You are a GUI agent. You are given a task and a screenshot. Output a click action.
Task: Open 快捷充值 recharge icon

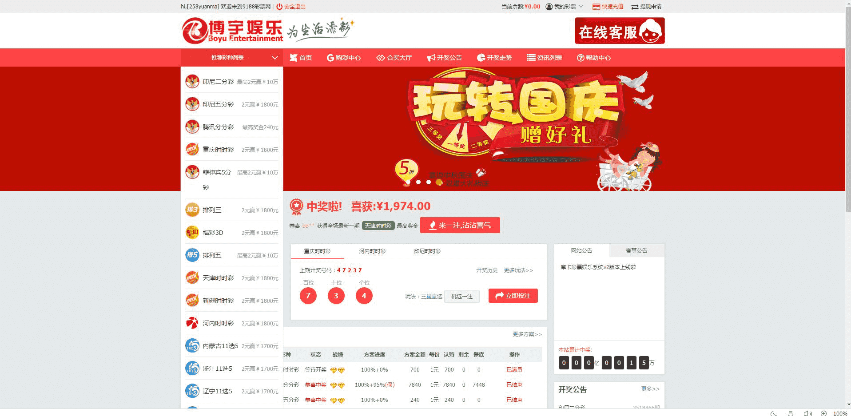[595, 6]
